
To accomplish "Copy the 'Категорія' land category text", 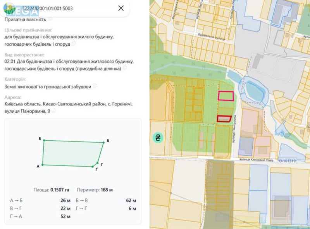I will (x=95, y=86).
